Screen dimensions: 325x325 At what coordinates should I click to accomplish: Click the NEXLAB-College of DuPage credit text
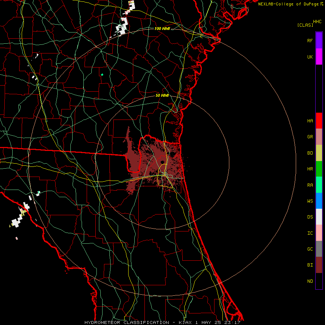[288, 4]
